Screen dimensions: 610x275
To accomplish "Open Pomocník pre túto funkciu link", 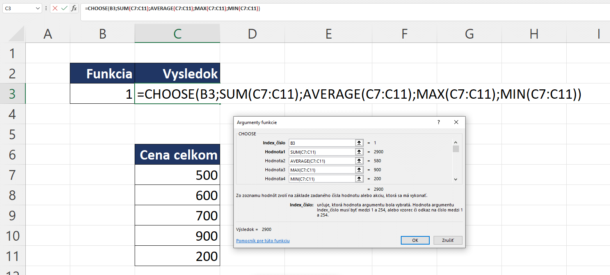I will pyautogui.click(x=263, y=241).
